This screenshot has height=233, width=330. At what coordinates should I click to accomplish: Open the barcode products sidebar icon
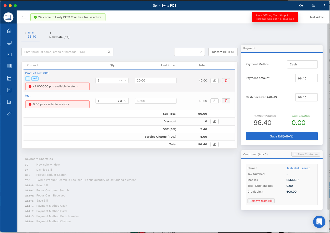click(9, 66)
